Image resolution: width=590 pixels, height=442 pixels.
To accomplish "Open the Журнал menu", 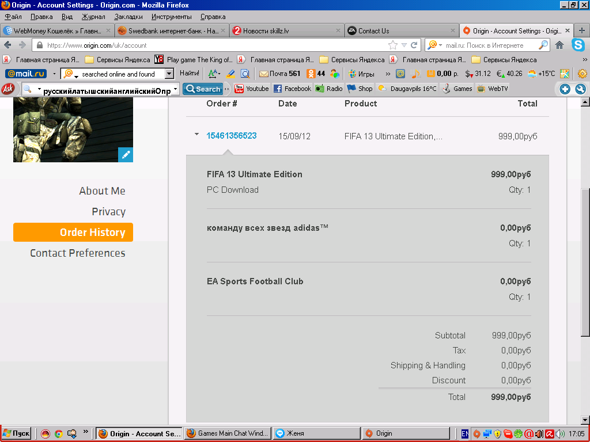I will click(93, 17).
